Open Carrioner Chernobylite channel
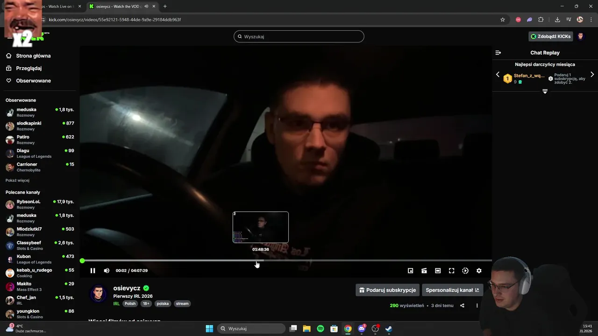The image size is (598, 336). coord(40,167)
